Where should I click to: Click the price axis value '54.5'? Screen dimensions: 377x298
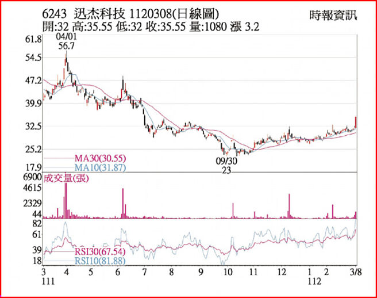point(34,58)
